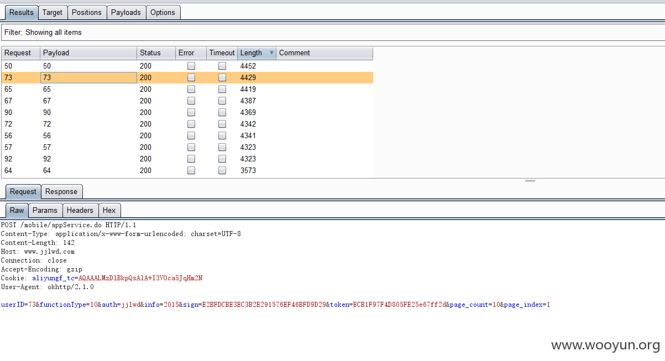Toggle Timeout checkbox for request 72
The height and width of the screenshot is (361, 665).
point(222,124)
